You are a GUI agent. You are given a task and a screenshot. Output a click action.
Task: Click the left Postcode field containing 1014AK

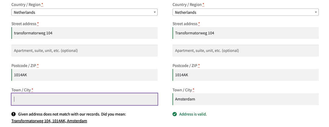[84, 75]
